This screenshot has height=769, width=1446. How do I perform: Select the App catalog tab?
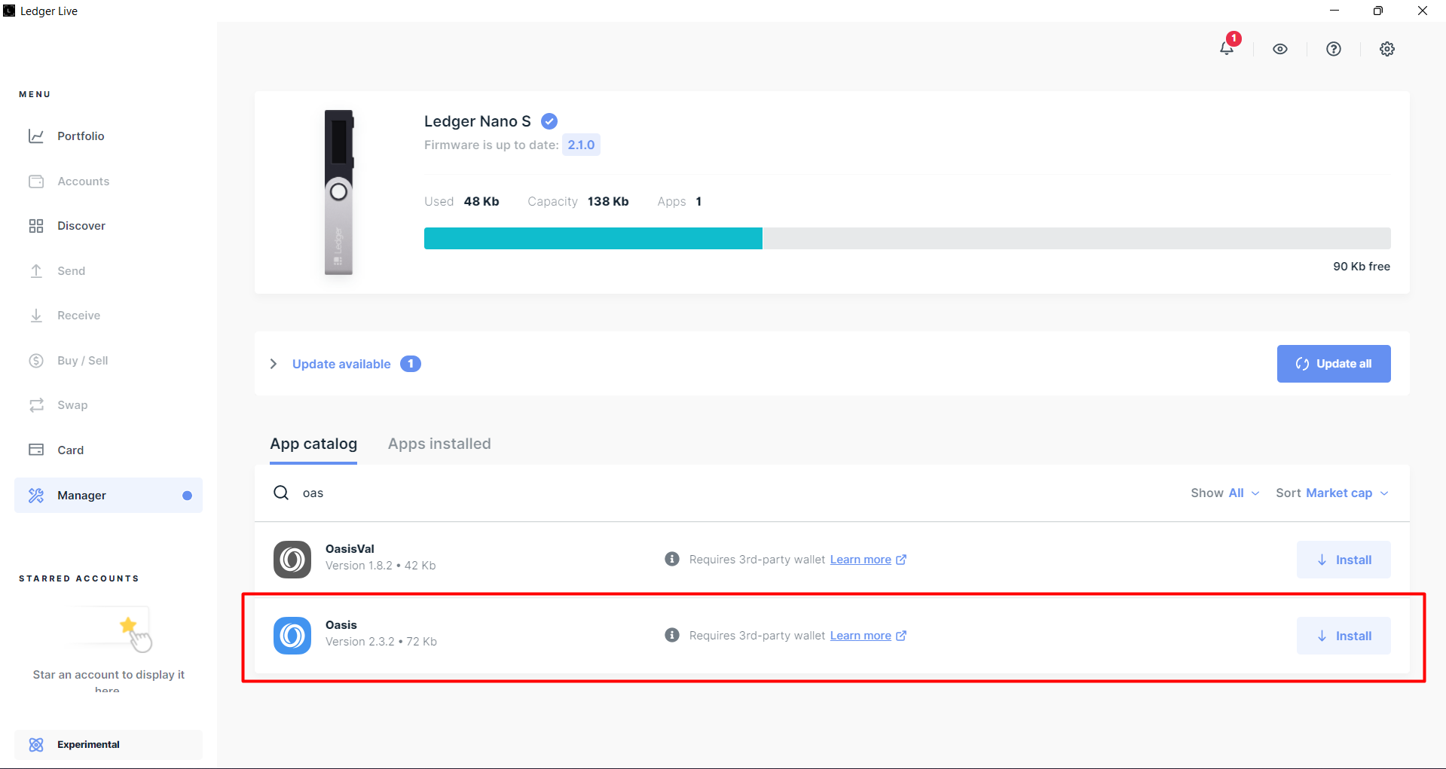click(x=313, y=444)
